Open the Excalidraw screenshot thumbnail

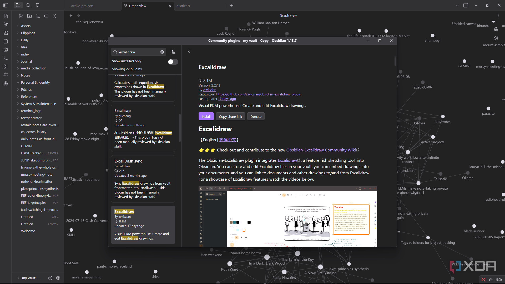coord(288,216)
